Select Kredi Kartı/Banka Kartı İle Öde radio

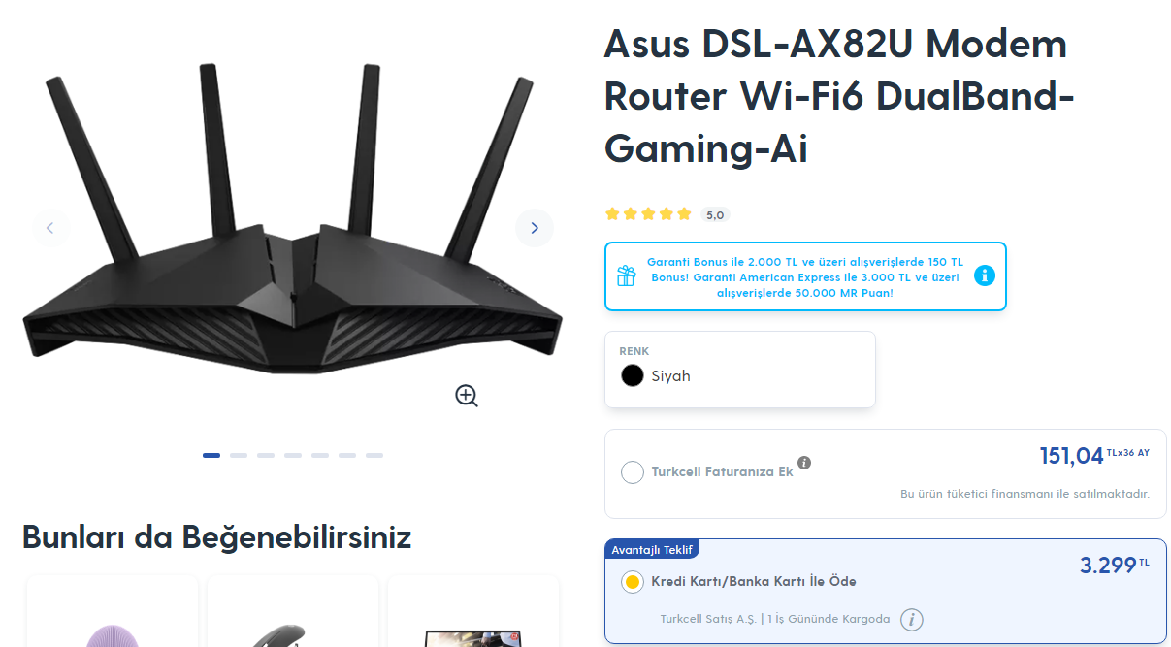(633, 582)
